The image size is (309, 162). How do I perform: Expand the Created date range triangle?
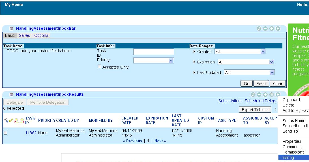[194, 52]
